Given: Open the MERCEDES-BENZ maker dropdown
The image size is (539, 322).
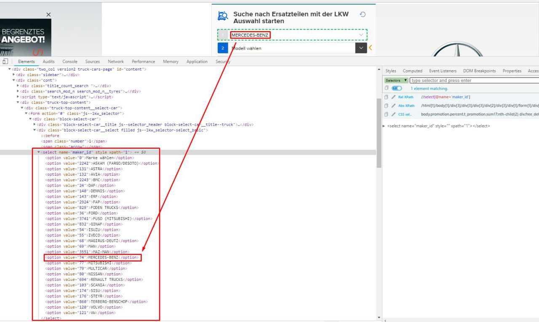Looking at the screenshot, I should point(292,35).
